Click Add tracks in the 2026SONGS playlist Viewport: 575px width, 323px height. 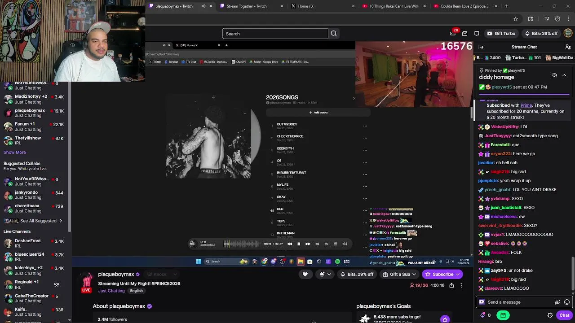click(x=318, y=113)
